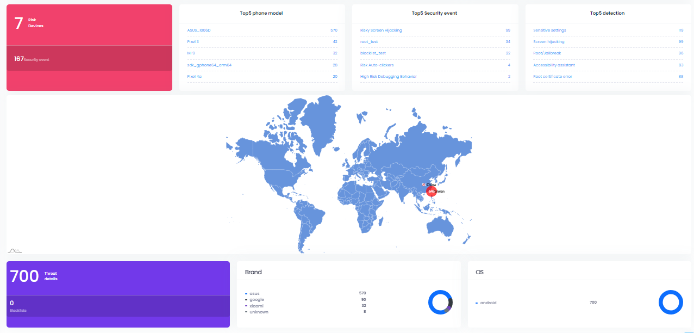Click the red Taiwan map marker
Image resolution: width=694 pixels, height=333 pixels.
point(432,192)
